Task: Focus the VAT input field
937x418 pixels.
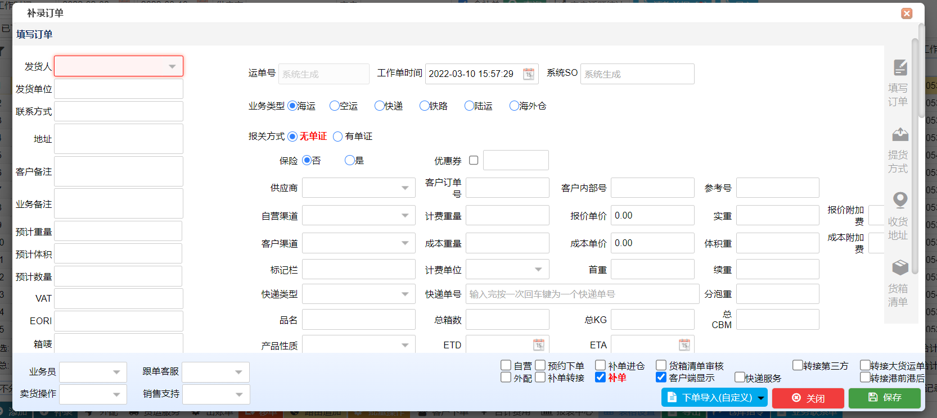Action: (x=119, y=298)
